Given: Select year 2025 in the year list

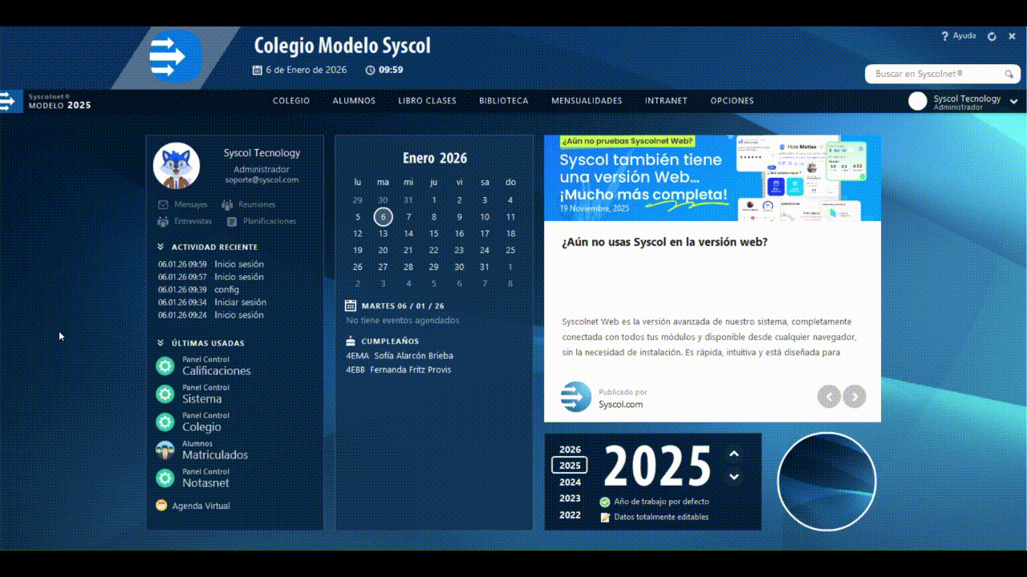Looking at the screenshot, I should pyautogui.click(x=570, y=466).
